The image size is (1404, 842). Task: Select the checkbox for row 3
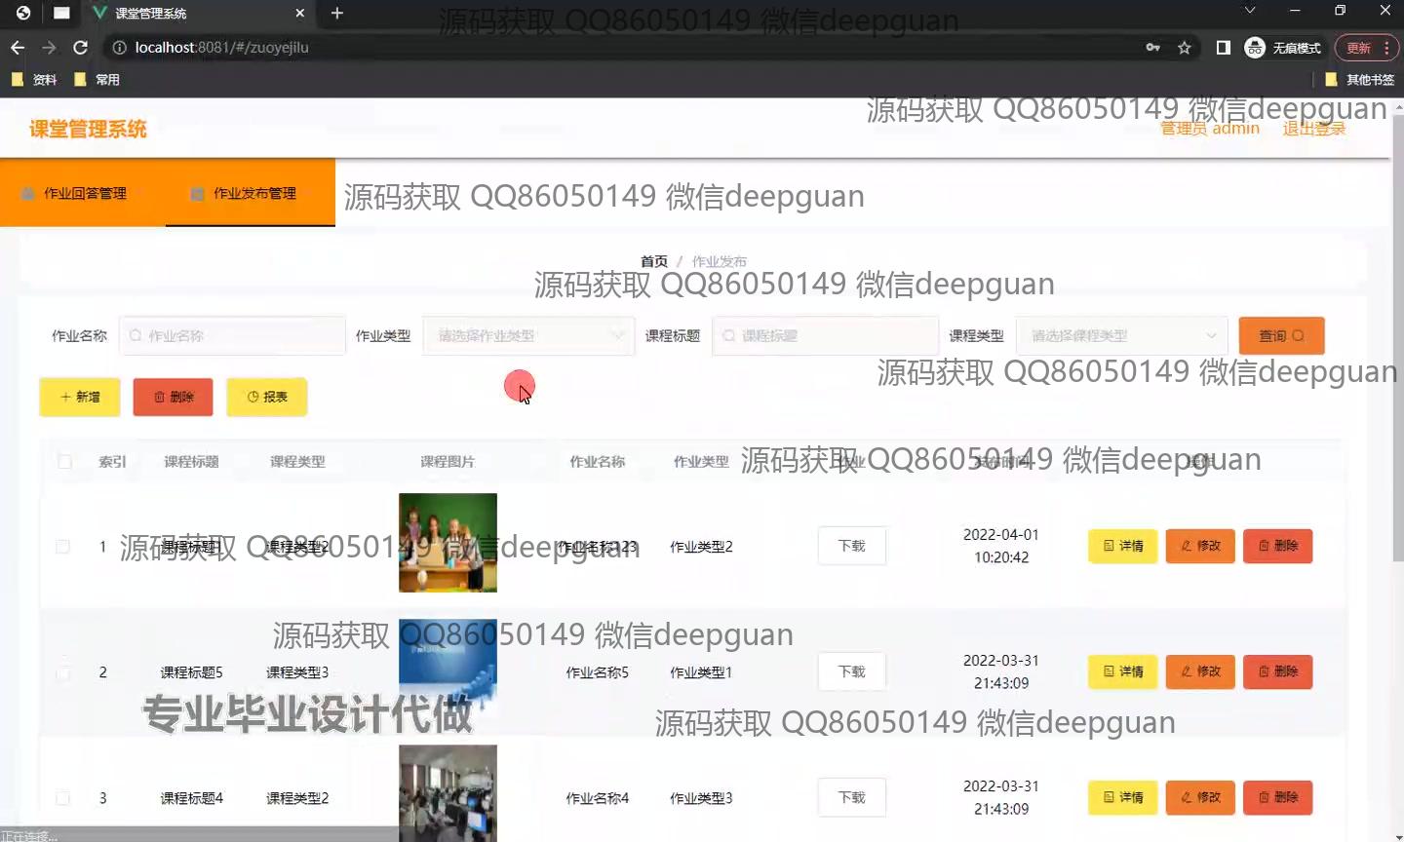point(63,798)
